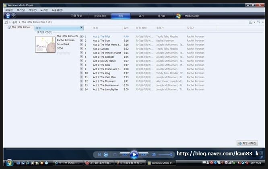Select track Act 1: The Prince's Planet
This screenshot has width=268, height=169.
pyautogui.click(x=107, y=53)
